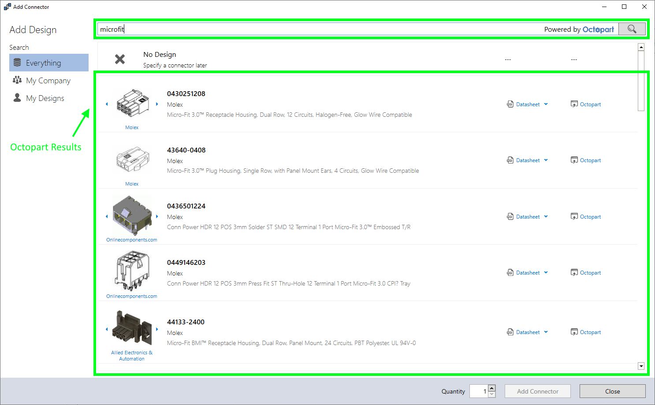Select the Everything search scope

[x=49, y=63]
